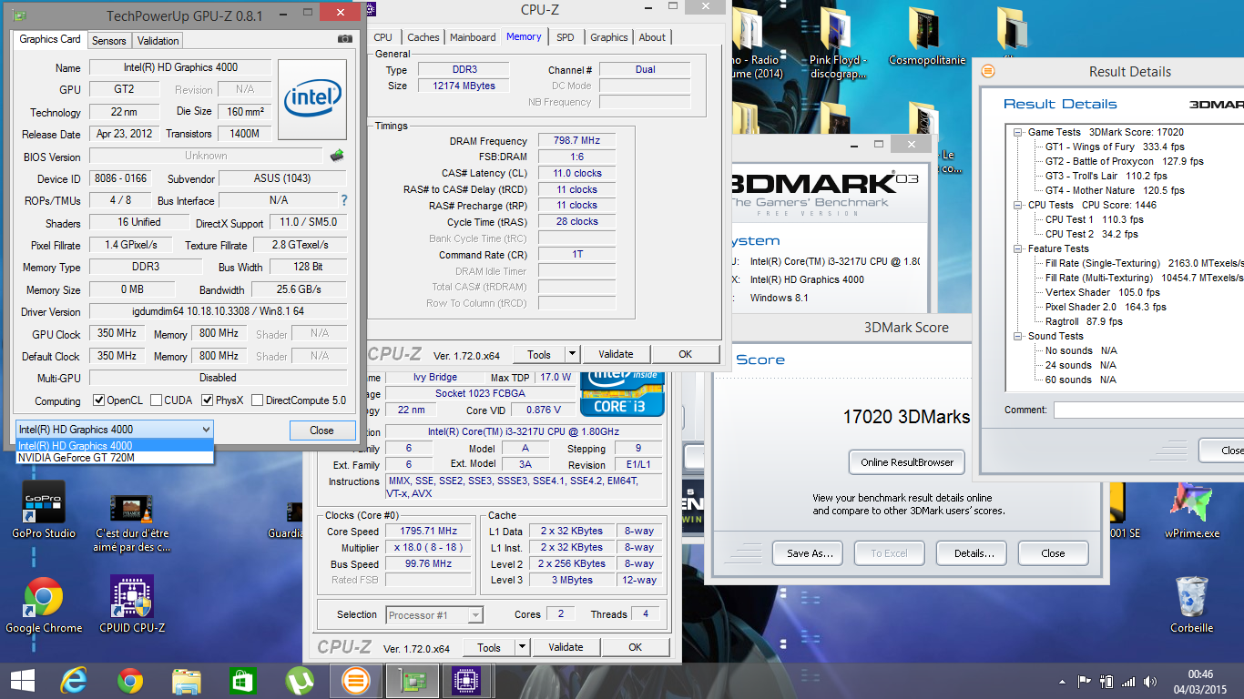Select the wPrime.exe desktop icon
This screenshot has width=1244, height=699.
pos(1192,510)
